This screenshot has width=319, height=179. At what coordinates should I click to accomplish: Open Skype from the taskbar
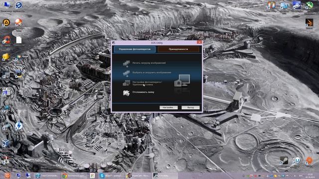click(x=111, y=176)
